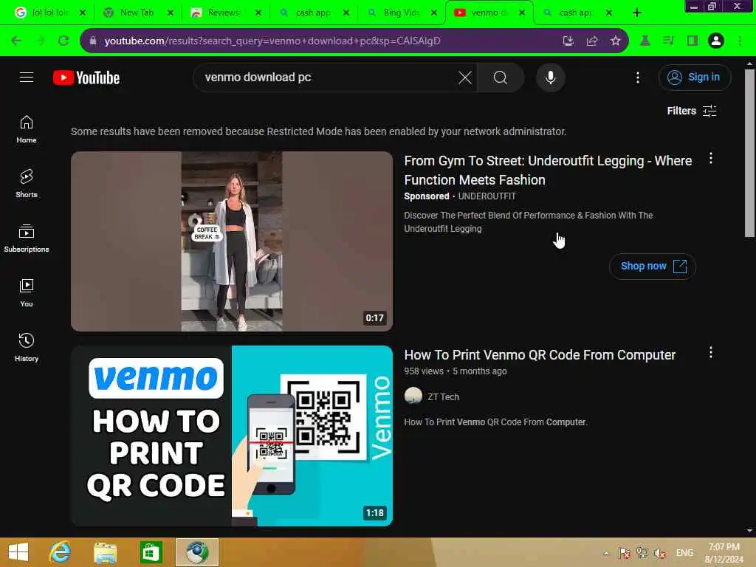The image size is (756, 567).
Task: Open the YouTube guide hamburger menu
Action: [x=27, y=77]
